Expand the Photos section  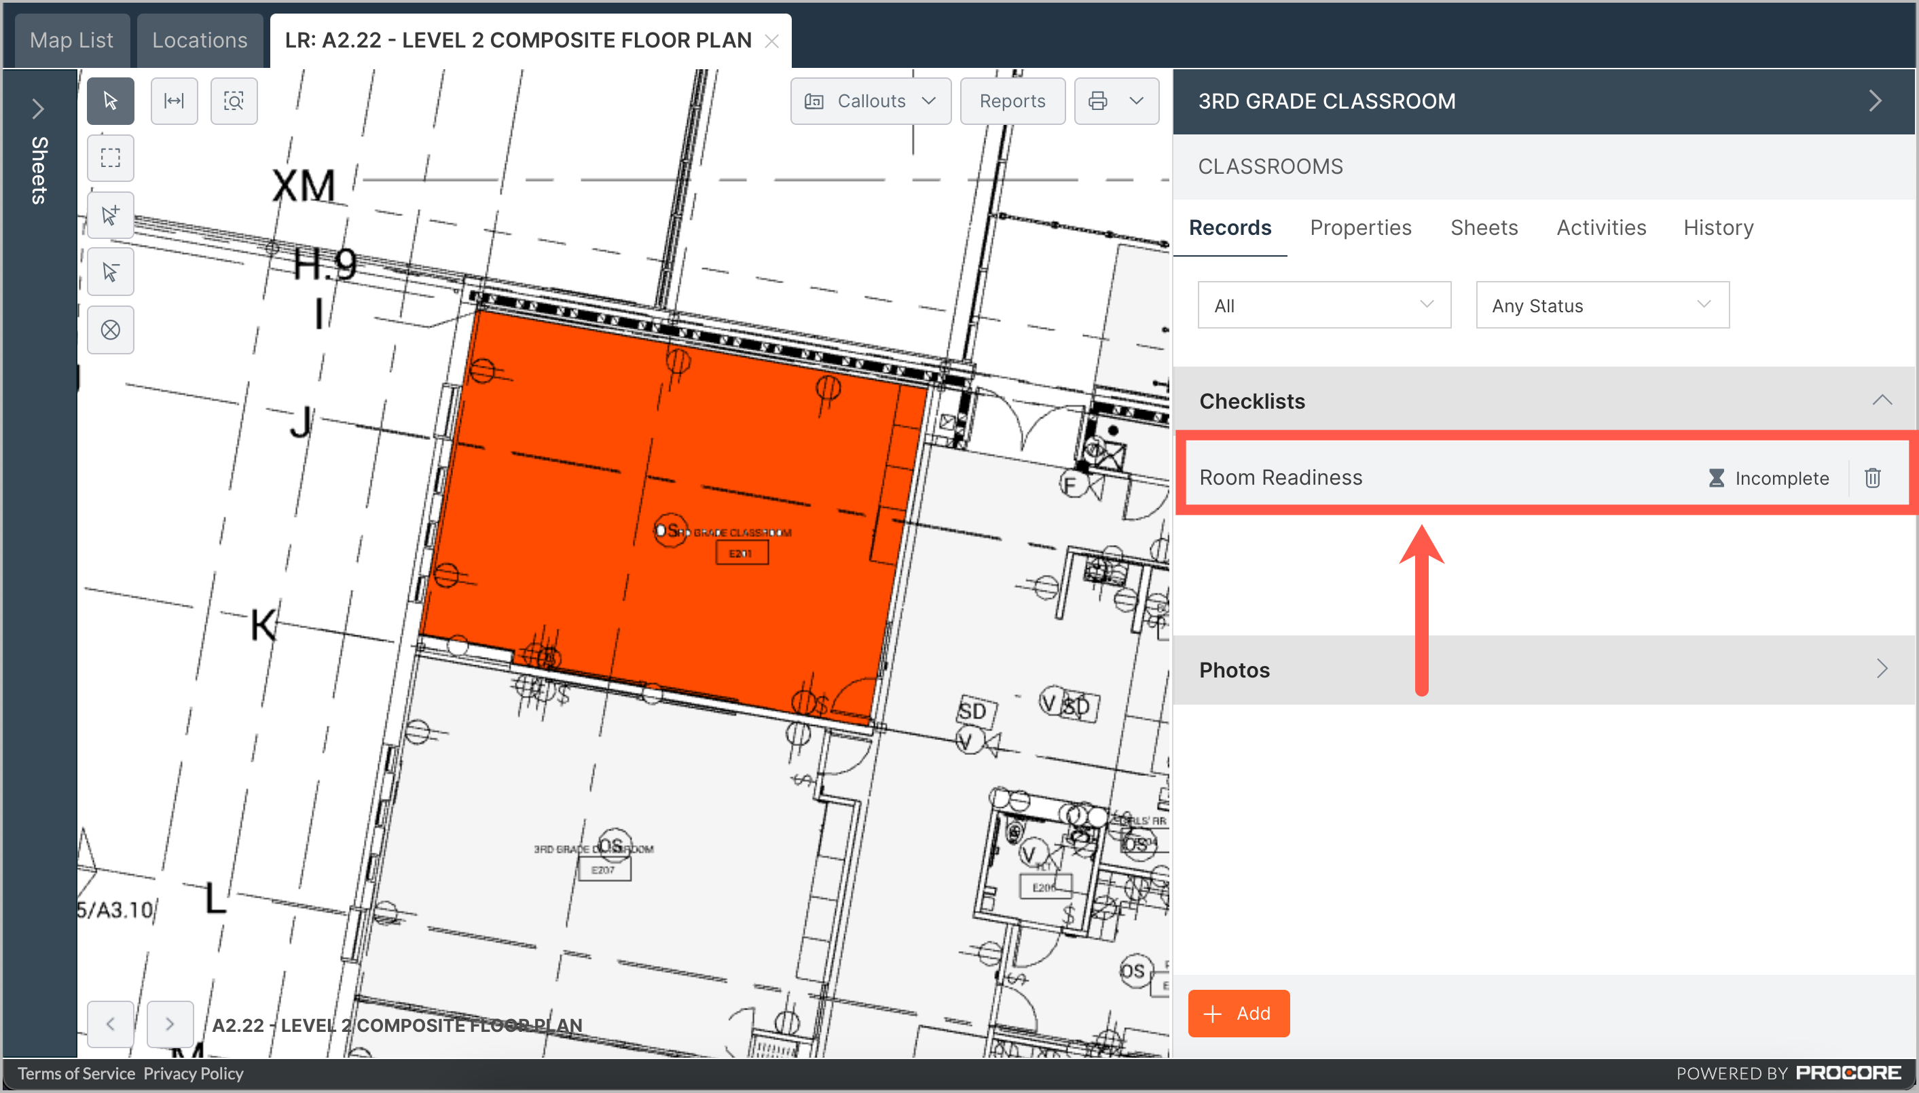pyautogui.click(x=1882, y=669)
